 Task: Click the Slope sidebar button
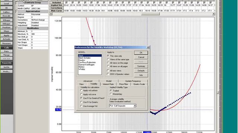point(6,31)
